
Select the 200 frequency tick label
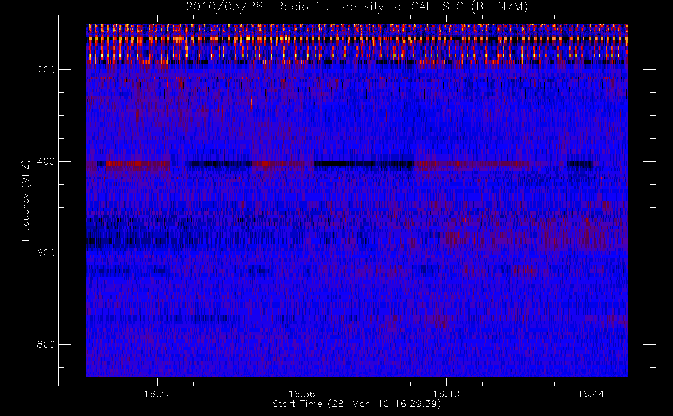click(46, 70)
